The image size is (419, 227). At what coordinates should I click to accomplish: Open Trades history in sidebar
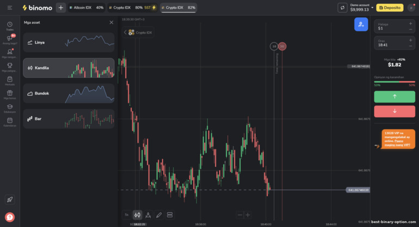coord(10,26)
